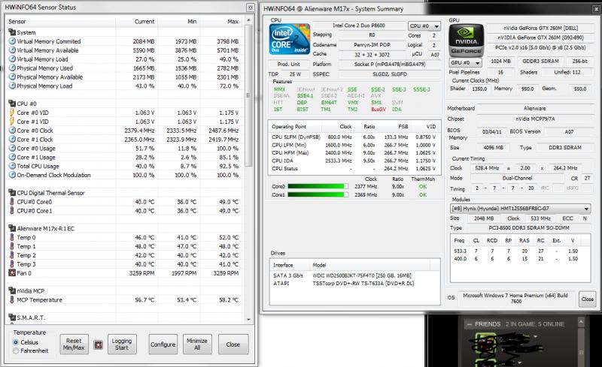Click the Core1 load progress bar
The image size is (602, 367).
click(x=318, y=194)
